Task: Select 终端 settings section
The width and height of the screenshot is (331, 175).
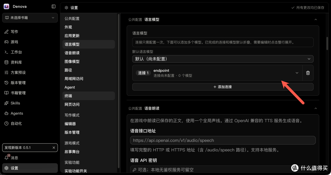Action: click(89, 96)
